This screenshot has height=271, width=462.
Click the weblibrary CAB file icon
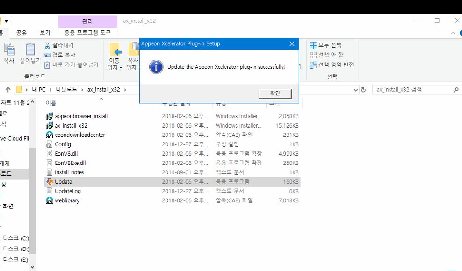point(50,200)
